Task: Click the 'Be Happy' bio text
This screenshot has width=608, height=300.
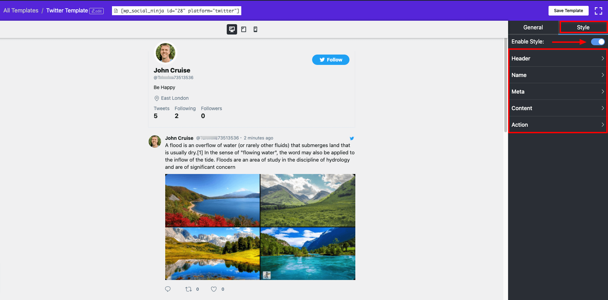Action: coord(165,87)
